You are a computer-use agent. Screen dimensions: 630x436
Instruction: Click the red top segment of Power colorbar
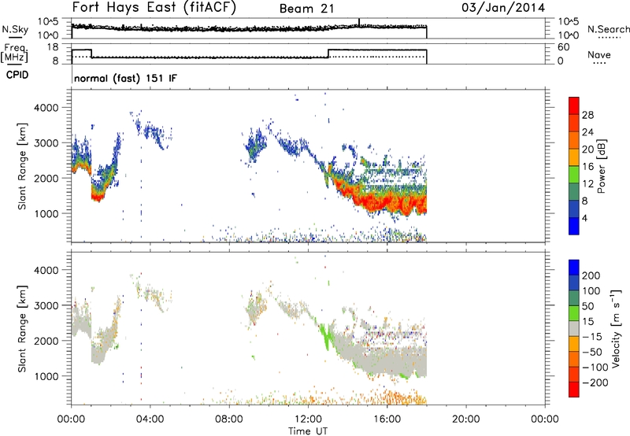click(x=574, y=105)
